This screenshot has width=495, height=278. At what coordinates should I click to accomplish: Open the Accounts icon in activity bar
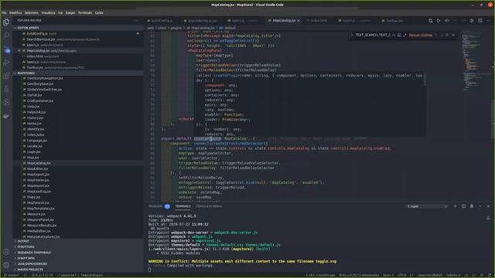tap(6, 252)
